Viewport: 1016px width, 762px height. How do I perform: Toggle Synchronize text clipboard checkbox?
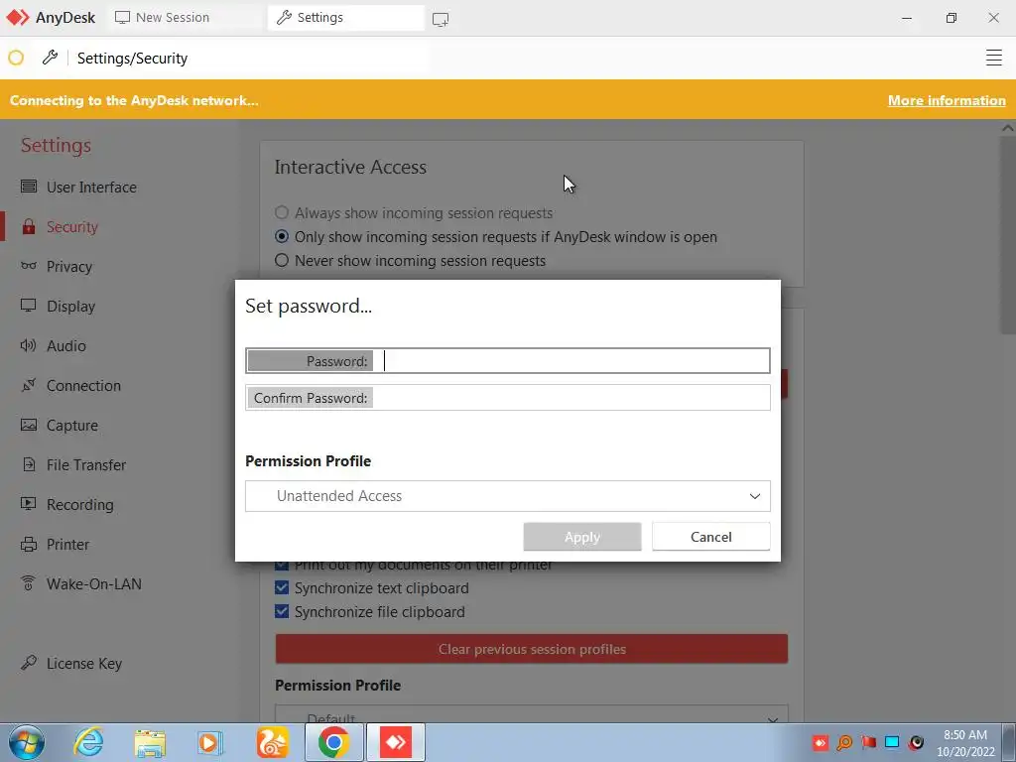(x=282, y=587)
